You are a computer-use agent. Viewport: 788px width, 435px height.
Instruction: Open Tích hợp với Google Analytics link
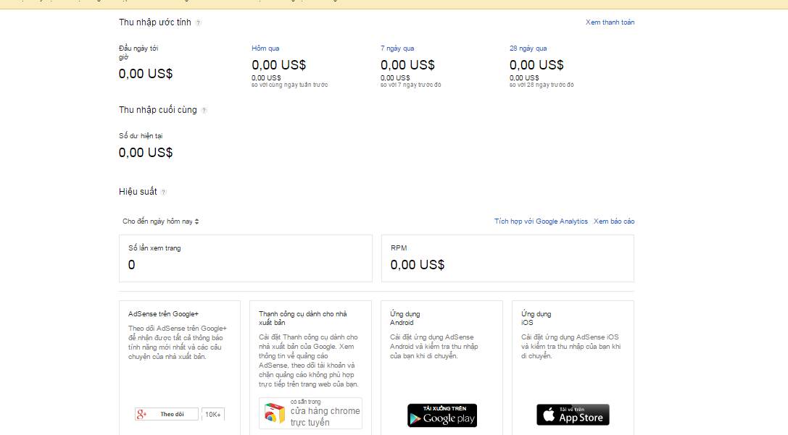click(x=541, y=221)
